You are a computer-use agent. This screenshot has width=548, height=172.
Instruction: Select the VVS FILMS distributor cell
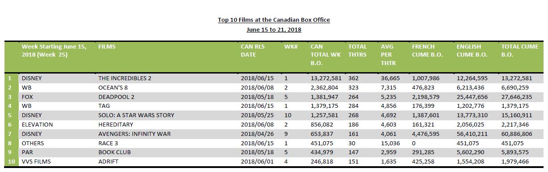click(36, 162)
